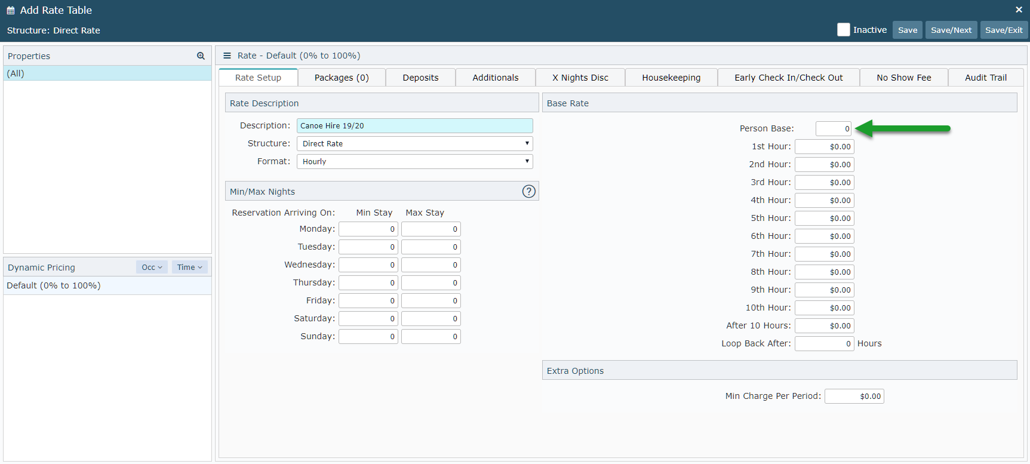
Task: Open the Structure dropdown
Action: pyautogui.click(x=414, y=143)
